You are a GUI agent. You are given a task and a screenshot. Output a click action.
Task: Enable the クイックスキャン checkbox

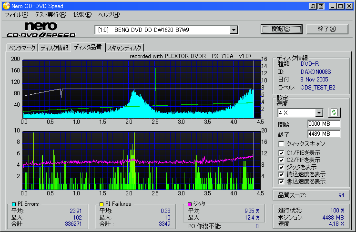click(282, 144)
